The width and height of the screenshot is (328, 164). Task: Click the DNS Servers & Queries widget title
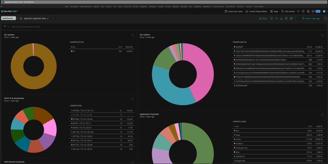click(x=14, y=162)
